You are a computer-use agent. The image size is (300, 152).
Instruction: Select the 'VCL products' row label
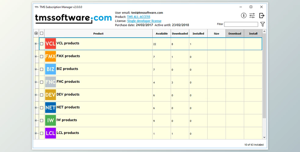click(x=68, y=43)
